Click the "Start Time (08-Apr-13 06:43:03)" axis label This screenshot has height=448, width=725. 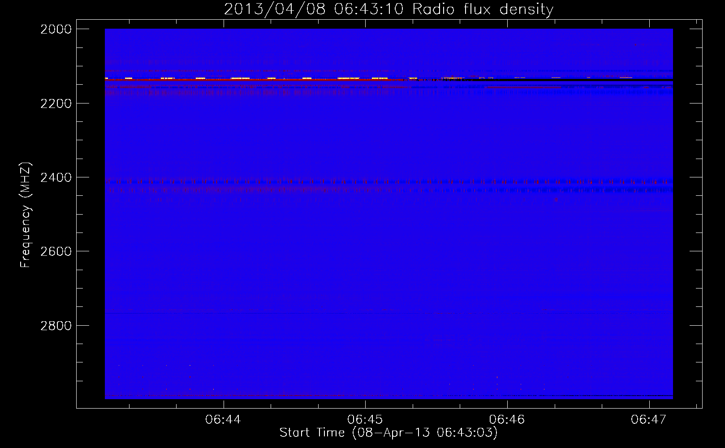tap(388, 432)
